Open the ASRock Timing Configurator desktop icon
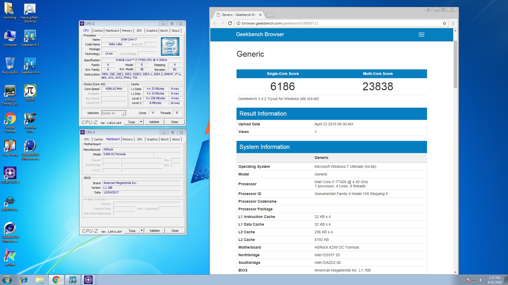 point(10,95)
